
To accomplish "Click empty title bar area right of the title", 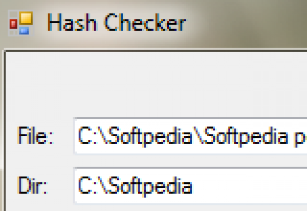I will click(x=246, y=23).
